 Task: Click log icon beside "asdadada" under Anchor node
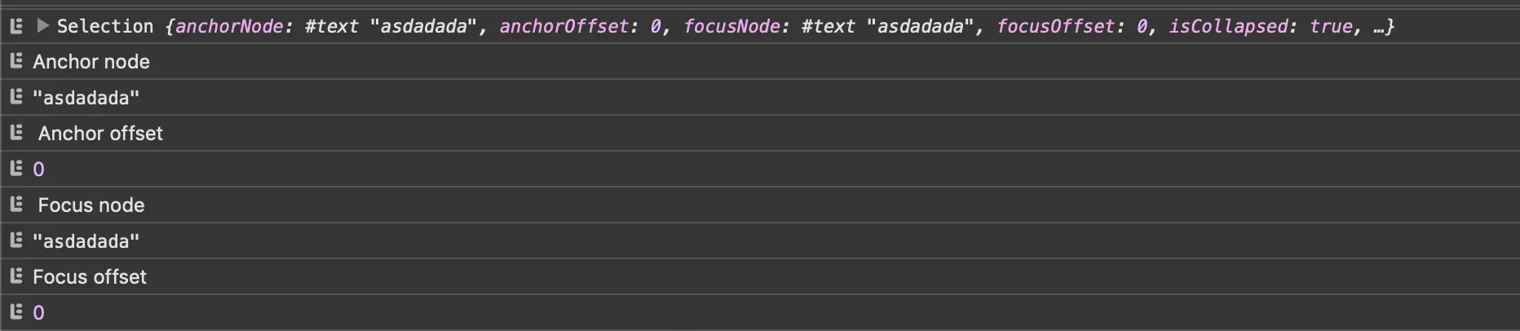tap(15, 97)
